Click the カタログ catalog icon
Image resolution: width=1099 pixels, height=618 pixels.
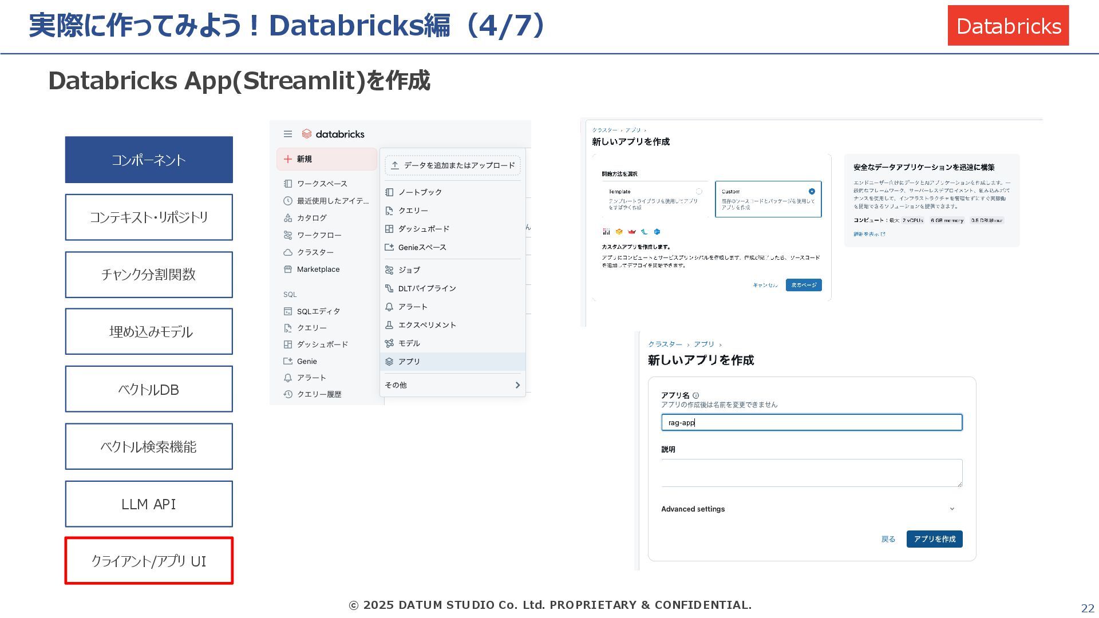[x=288, y=218]
